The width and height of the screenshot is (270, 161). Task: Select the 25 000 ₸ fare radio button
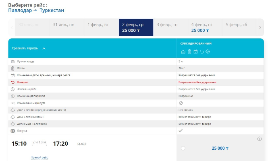(x=183, y=148)
